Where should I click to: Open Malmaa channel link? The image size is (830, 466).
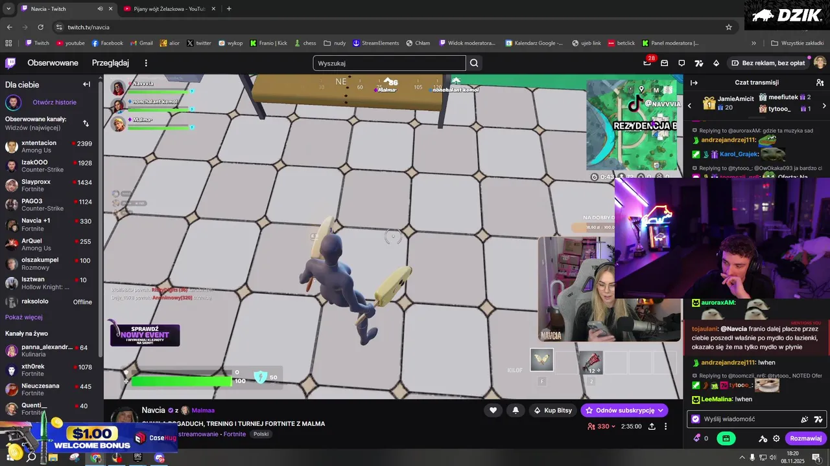[203, 410]
